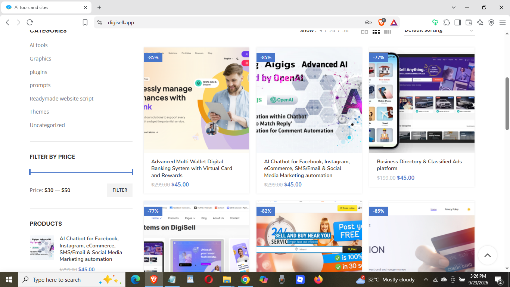Image resolution: width=510 pixels, height=287 pixels.
Task: Open the saved passwords key icon
Action: point(368,22)
